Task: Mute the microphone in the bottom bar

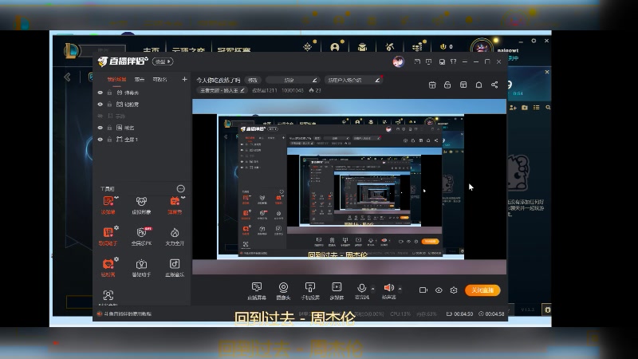Action: [x=361, y=288]
